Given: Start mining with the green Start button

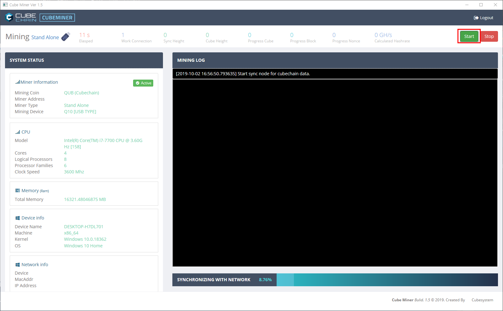Looking at the screenshot, I should (469, 36).
